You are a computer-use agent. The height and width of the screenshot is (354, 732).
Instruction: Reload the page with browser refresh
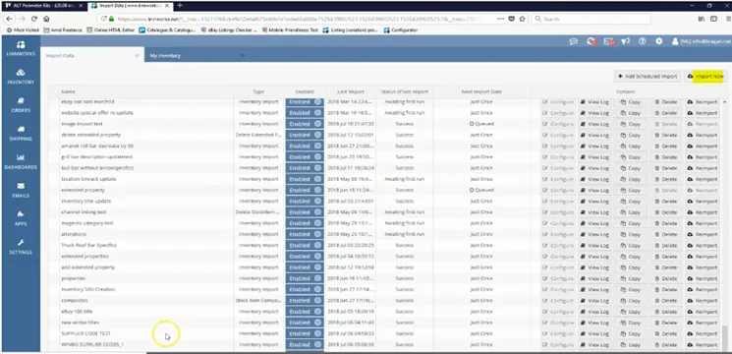pyautogui.click(x=34, y=19)
